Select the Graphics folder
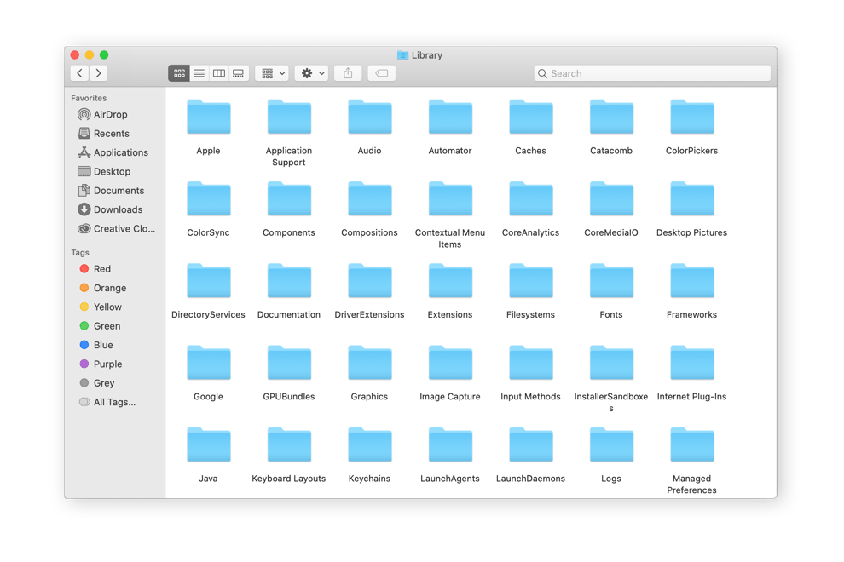 coord(369,373)
